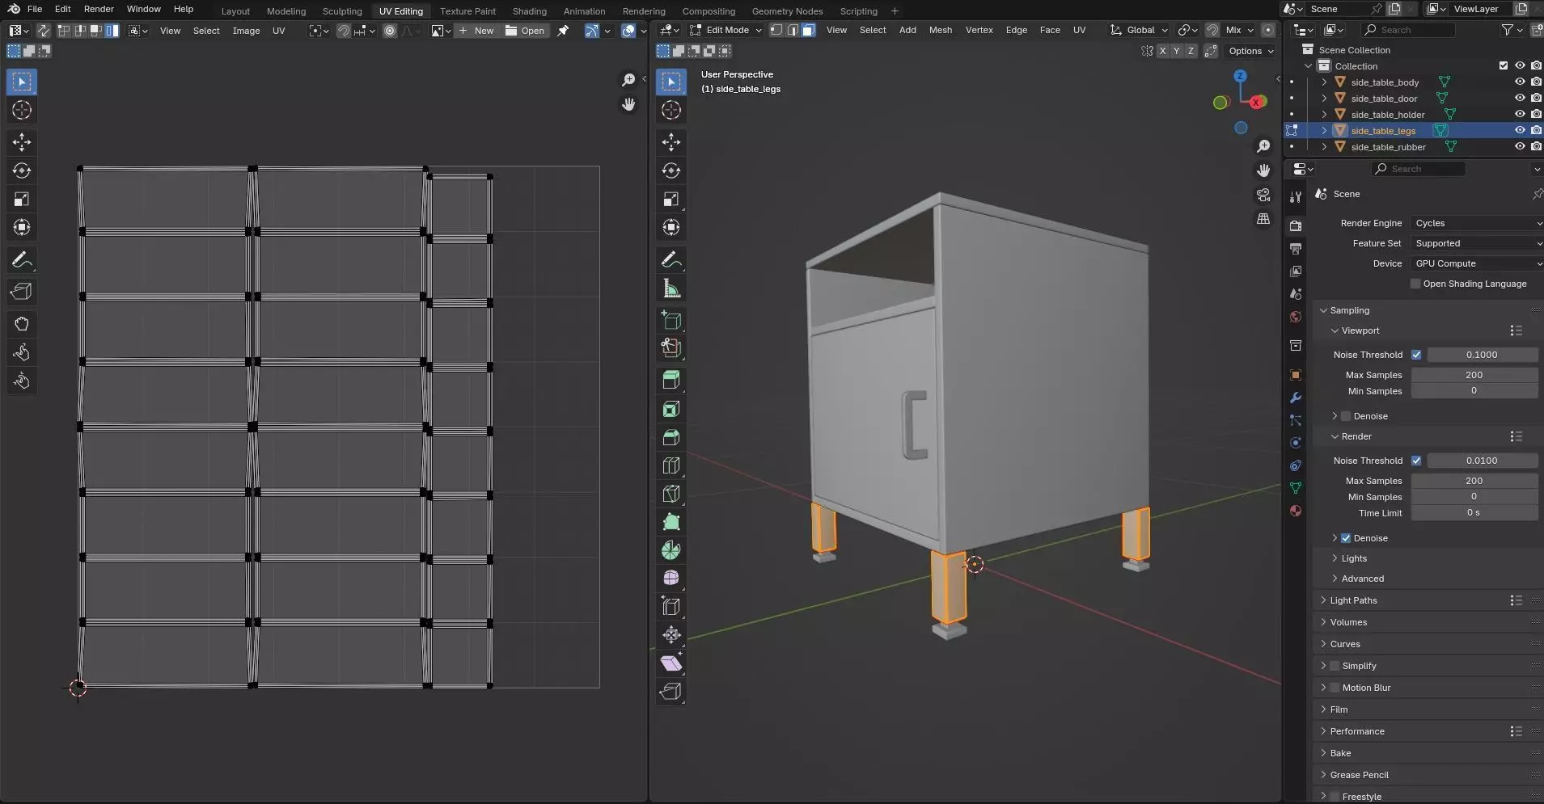Switch to the Geometry Nodes workspace tab

787,11
